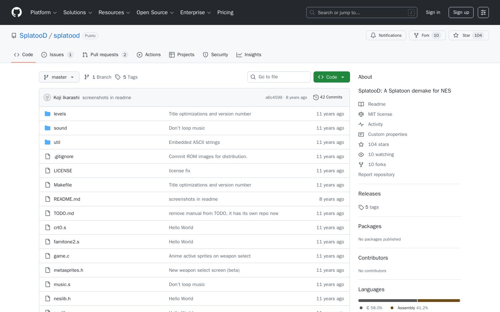This screenshot has width=500, height=312.
Task: Open the Pricing link in header
Action: pyautogui.click(x=225, y=12)
